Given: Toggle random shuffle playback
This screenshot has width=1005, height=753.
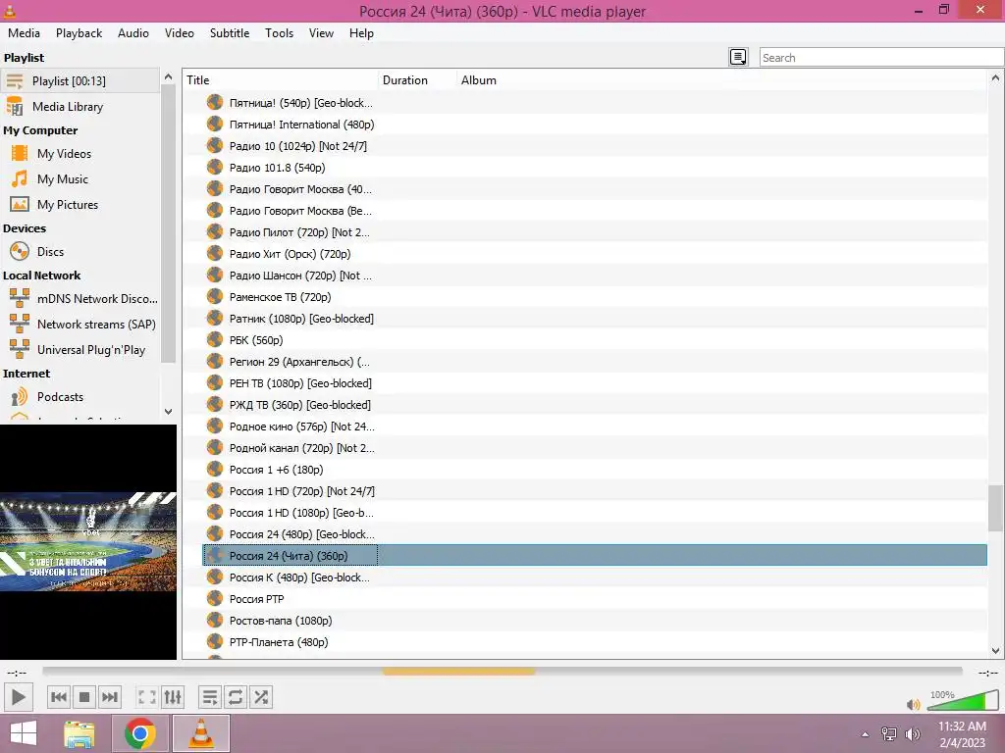Looking at the screenshot, I should 261,697.
